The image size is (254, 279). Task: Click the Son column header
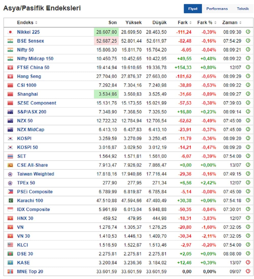pos(113,23)
